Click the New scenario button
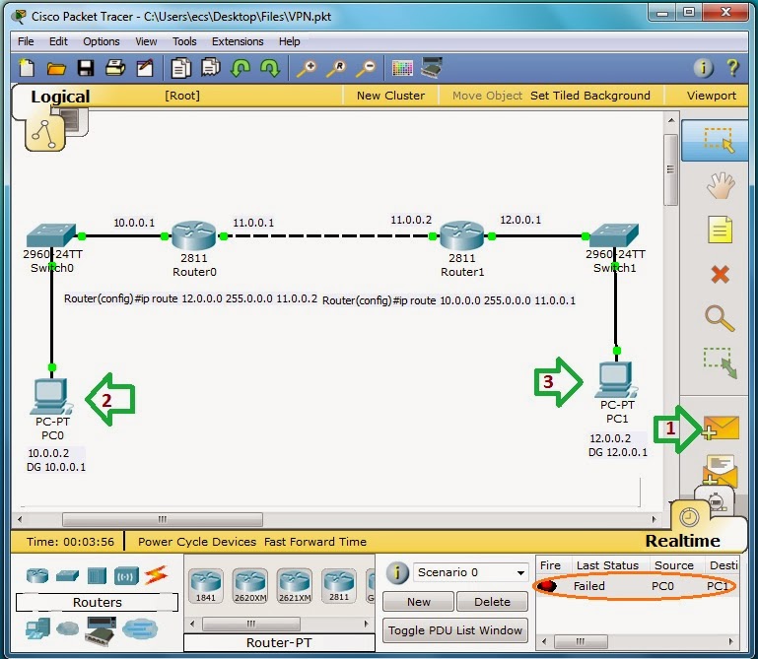This screenshot has width=758, height=659. [418, 602]
